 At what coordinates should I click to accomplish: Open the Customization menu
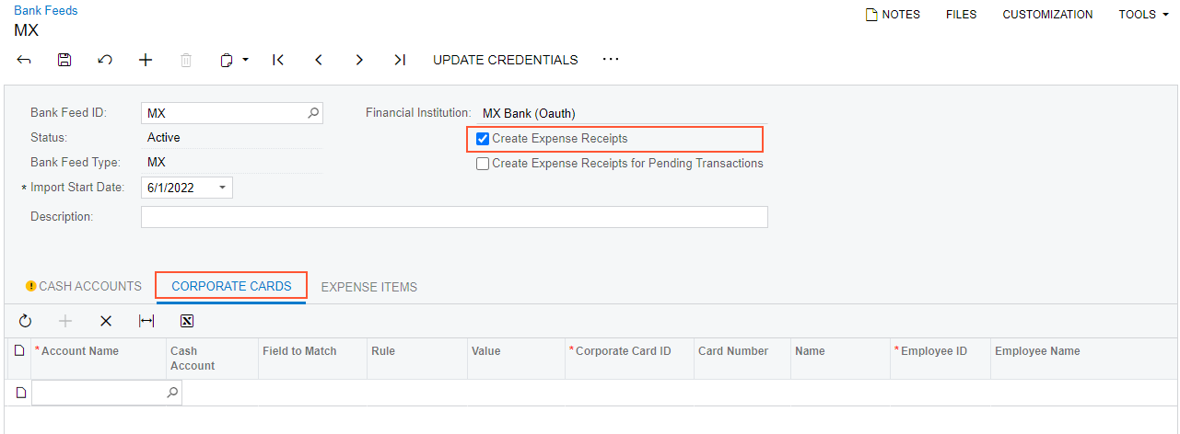(x=1047, y=15)
